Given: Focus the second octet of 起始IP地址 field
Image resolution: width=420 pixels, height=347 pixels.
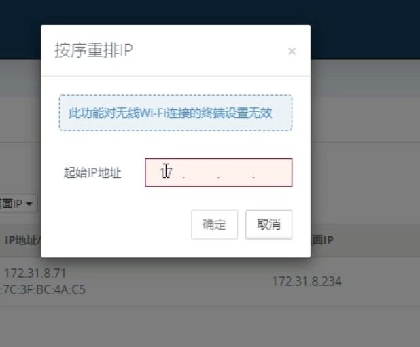Looking at the screenshot, I should [x=201, y=172].
